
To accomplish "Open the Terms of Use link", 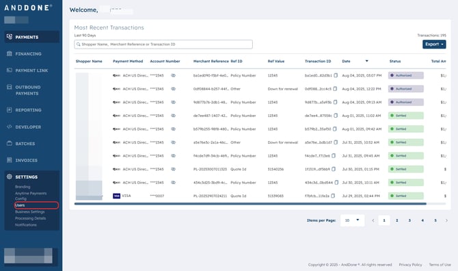I will pyautogui.click(x=440, y=265).
